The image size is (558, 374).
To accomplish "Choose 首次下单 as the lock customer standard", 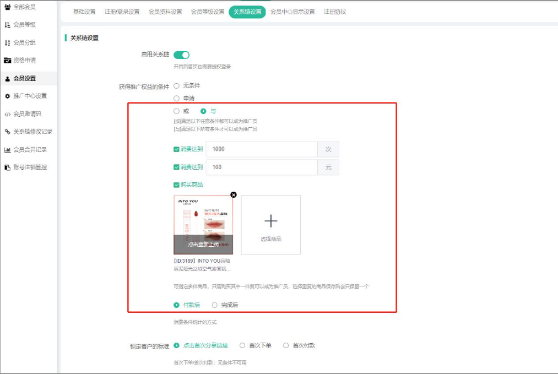I will [x=242, y=345].
